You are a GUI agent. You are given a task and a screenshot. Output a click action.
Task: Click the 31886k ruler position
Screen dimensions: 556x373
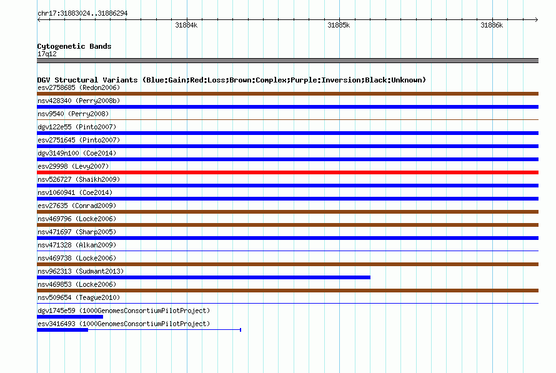click(x=492, y=25)
